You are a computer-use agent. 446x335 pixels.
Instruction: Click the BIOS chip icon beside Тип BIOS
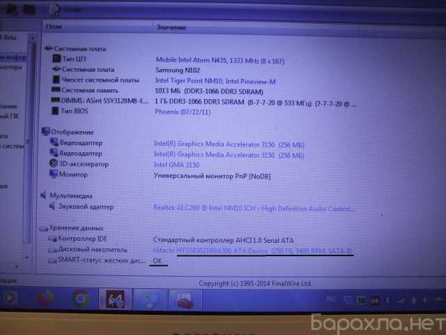click(x=55, y=111)
